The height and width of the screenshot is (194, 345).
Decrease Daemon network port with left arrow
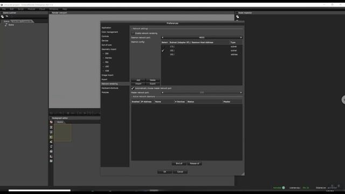(162, 38)
